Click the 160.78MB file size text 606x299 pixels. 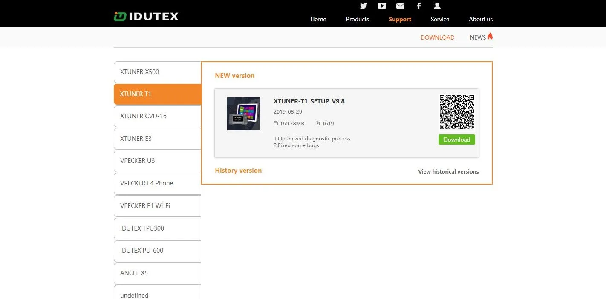tap(292, 124)
